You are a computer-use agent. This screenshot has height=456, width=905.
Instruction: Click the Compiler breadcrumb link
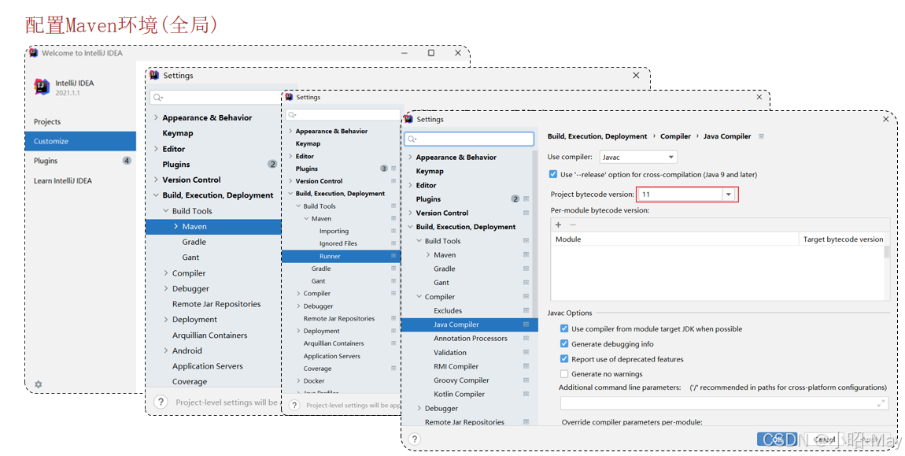(x=675, y=136)
